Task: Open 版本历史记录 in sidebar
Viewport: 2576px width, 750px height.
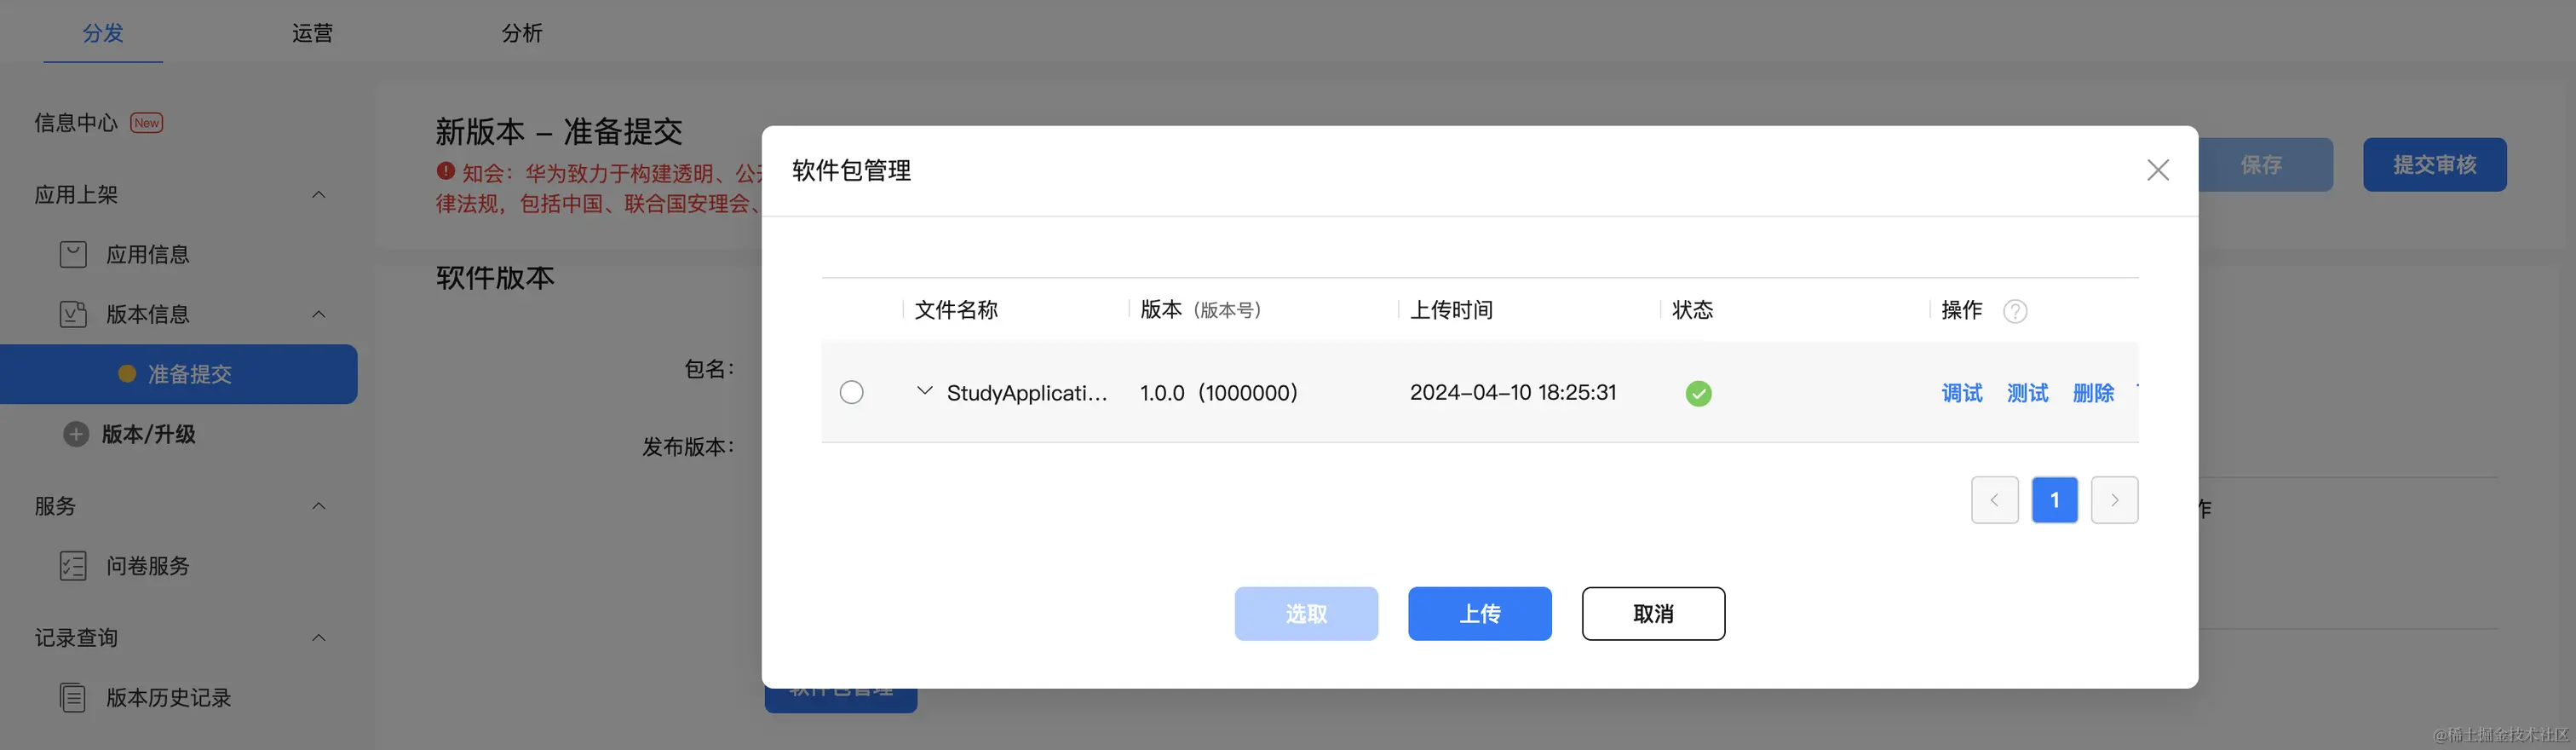Action: pos(169,698)
